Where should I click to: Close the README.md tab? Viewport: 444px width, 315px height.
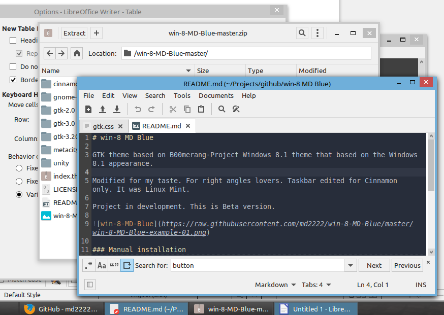pyautogui.click(x=188, y=126)
